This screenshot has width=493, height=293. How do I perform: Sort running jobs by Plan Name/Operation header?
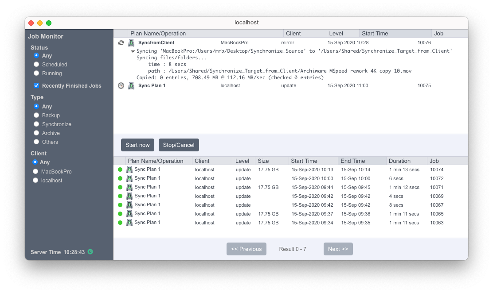(205, 34)
